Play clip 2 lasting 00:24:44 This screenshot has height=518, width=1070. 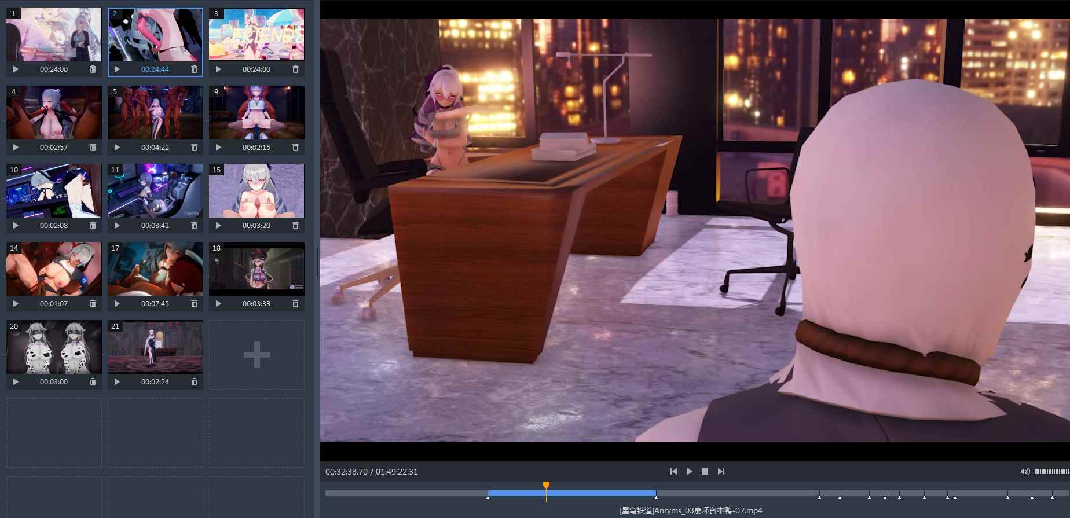click(117, 69)
